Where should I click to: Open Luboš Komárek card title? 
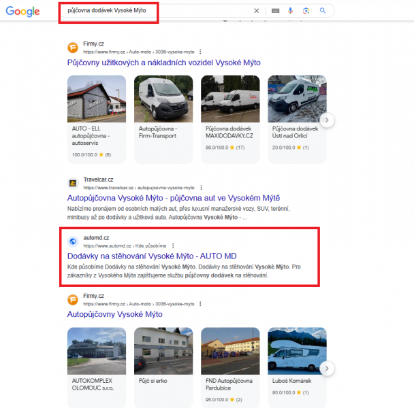point(291,381)
